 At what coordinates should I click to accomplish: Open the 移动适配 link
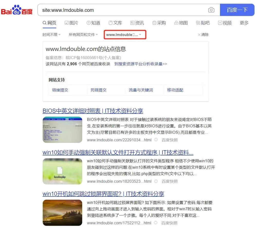(175, 90)
